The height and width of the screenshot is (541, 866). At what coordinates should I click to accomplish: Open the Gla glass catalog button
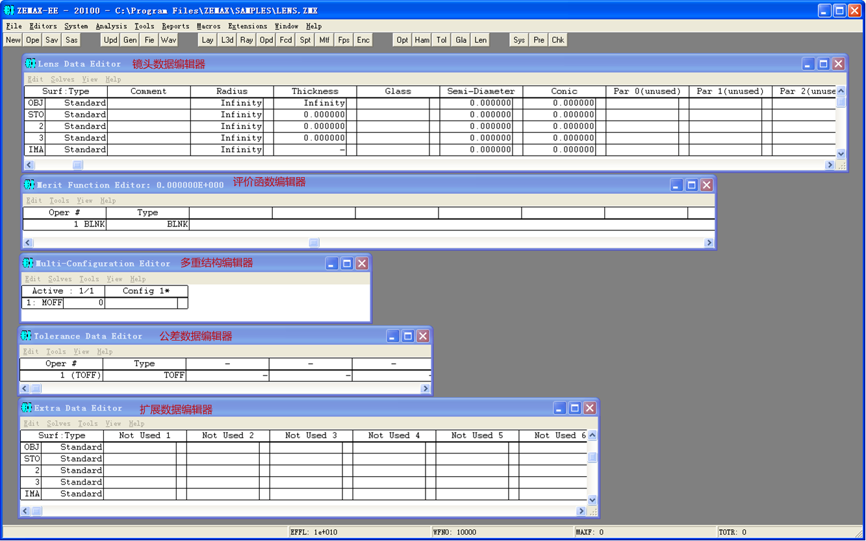point(461,40)
